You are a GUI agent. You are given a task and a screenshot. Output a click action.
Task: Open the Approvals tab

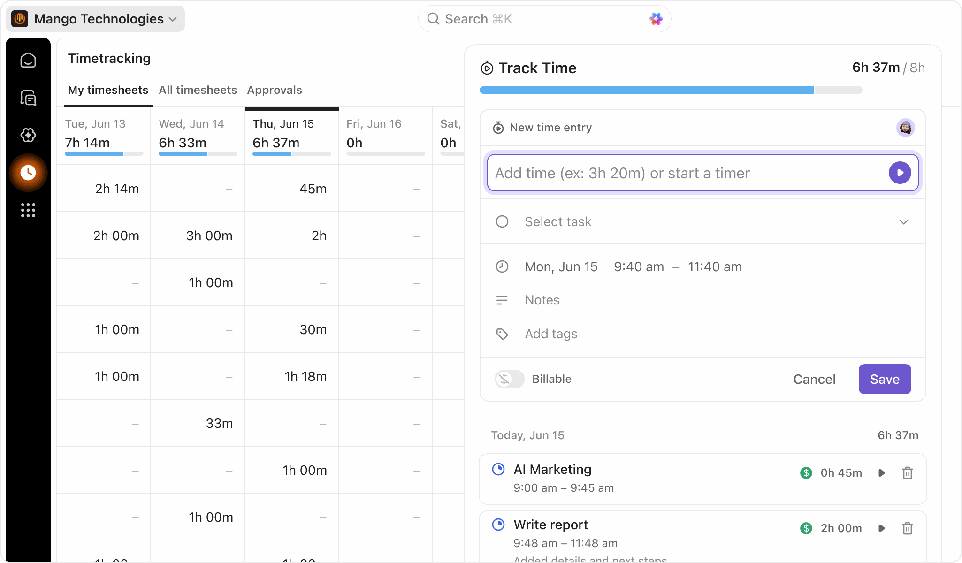(275, 90)
